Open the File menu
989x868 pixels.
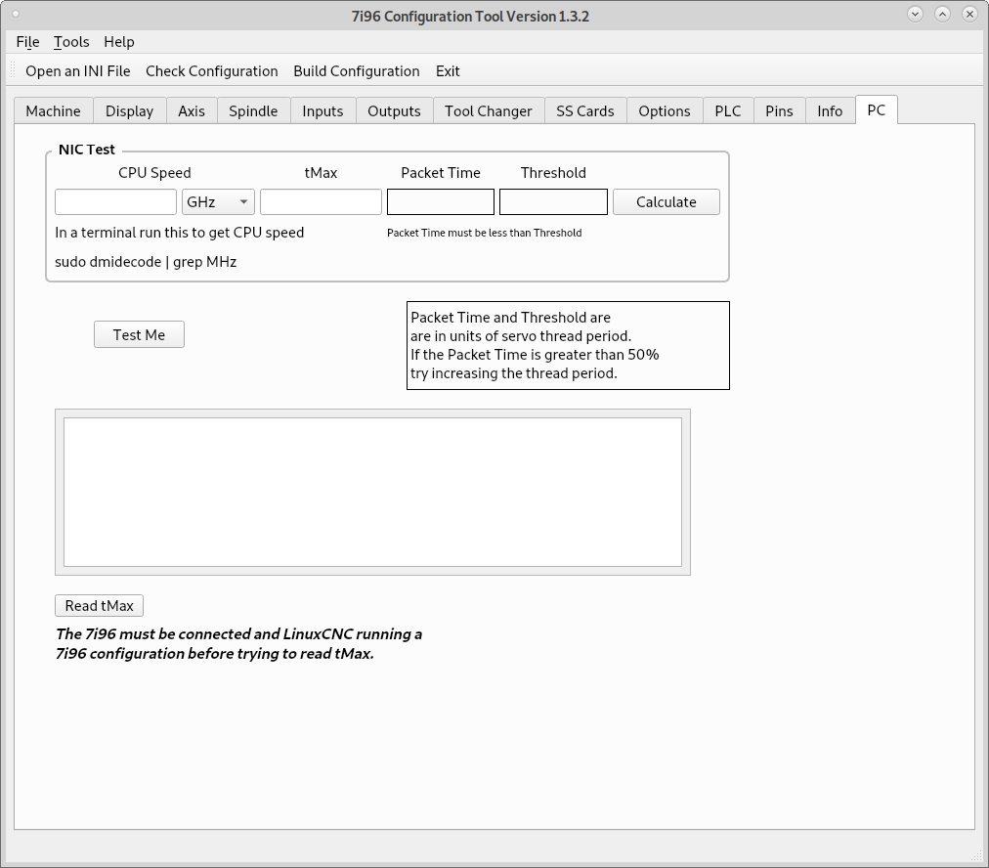pos(27,42)
